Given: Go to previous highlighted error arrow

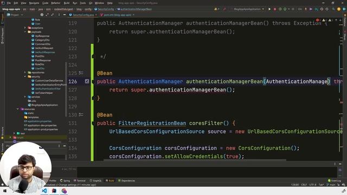Looking at the screenshot, I should tap(336, 20).
